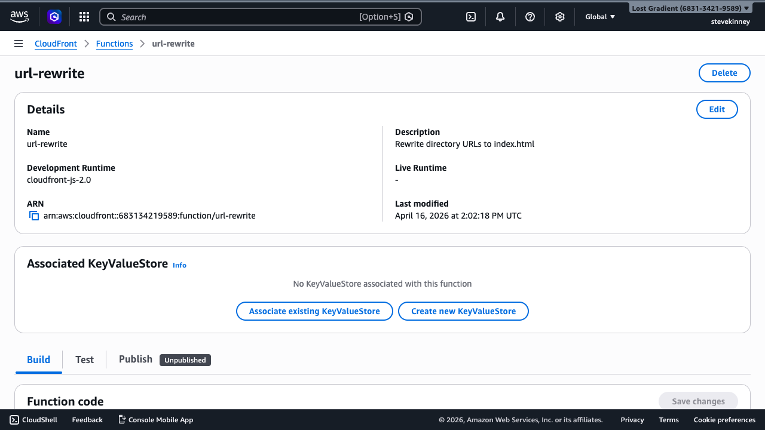The image size is (765, 430).
Task: Open the help question mark icon
Action: point(530,17)
